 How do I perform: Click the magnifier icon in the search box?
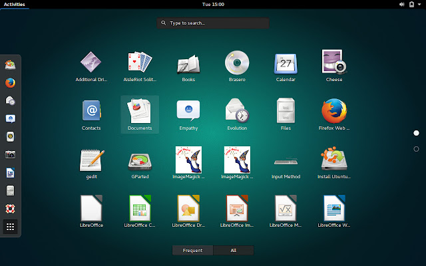163,23
